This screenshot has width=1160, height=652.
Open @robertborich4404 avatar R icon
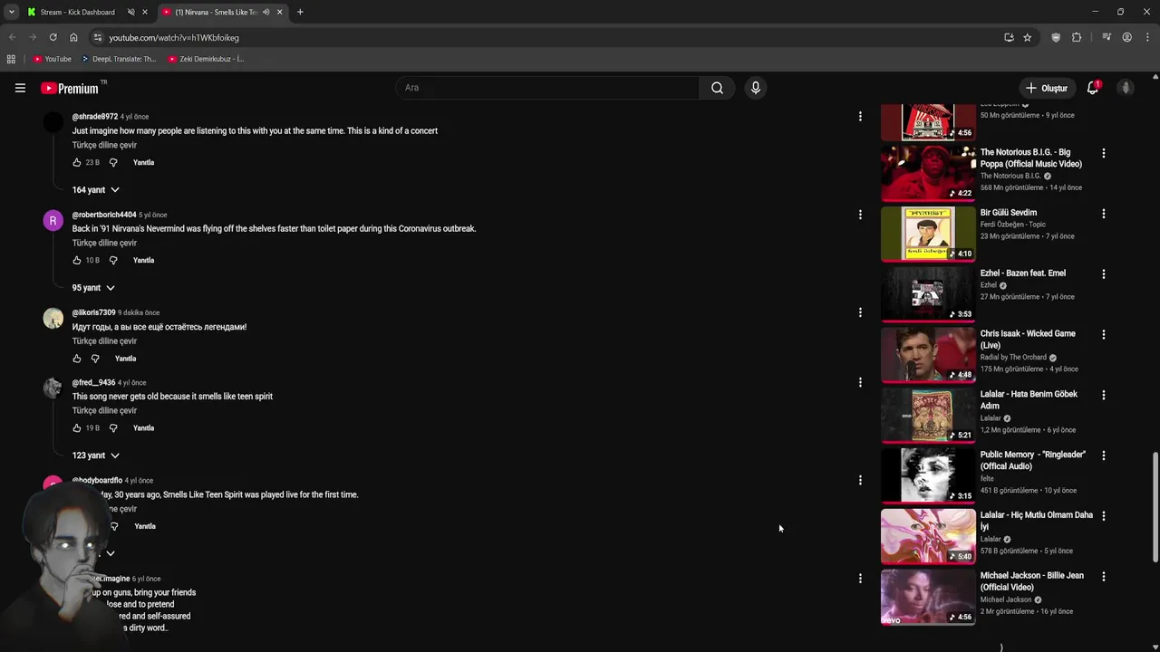(53, 221)
